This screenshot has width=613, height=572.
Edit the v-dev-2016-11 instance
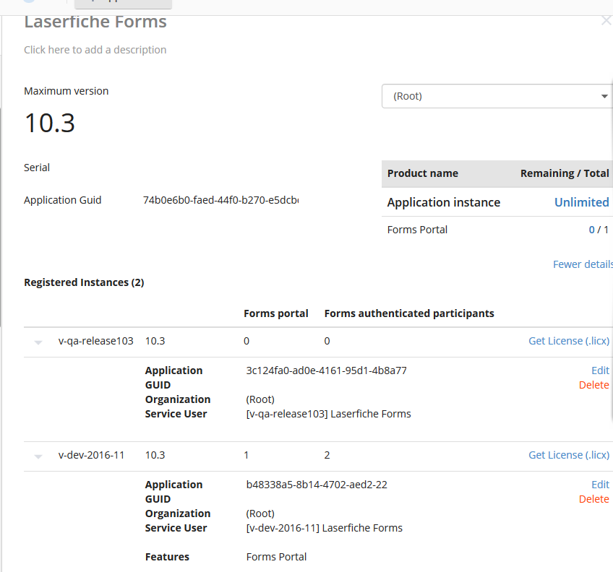click(600, 485)
